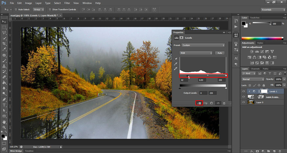The image size is (287, 153).
Task: Check Show Transform Controls option
Action: tap(50, 10)
